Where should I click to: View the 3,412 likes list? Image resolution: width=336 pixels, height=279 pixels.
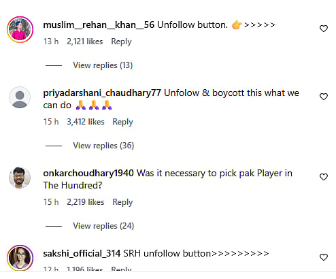coord(86,122)
